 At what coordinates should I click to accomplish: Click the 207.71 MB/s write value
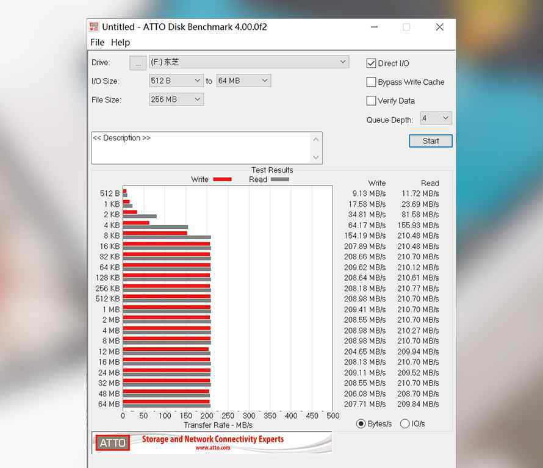[365, 404]
